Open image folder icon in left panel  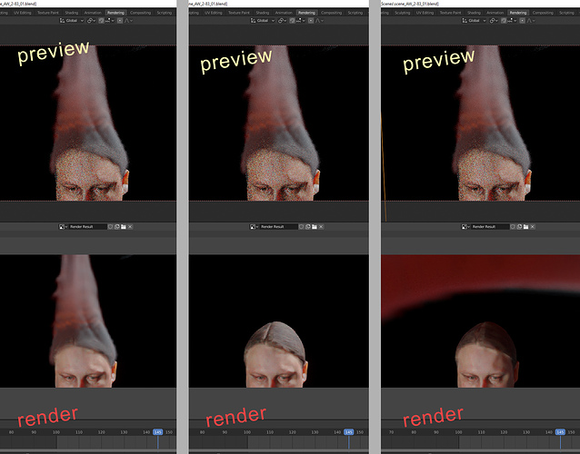point(124,226)
